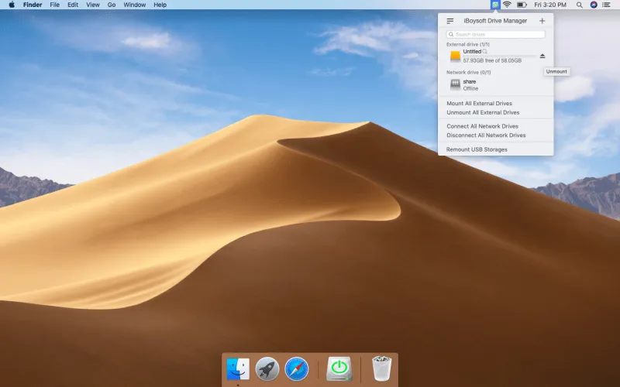Open the hamburger menu in Drive Manager
This screenshot has width=620, height=387.
tap(450, 21)
